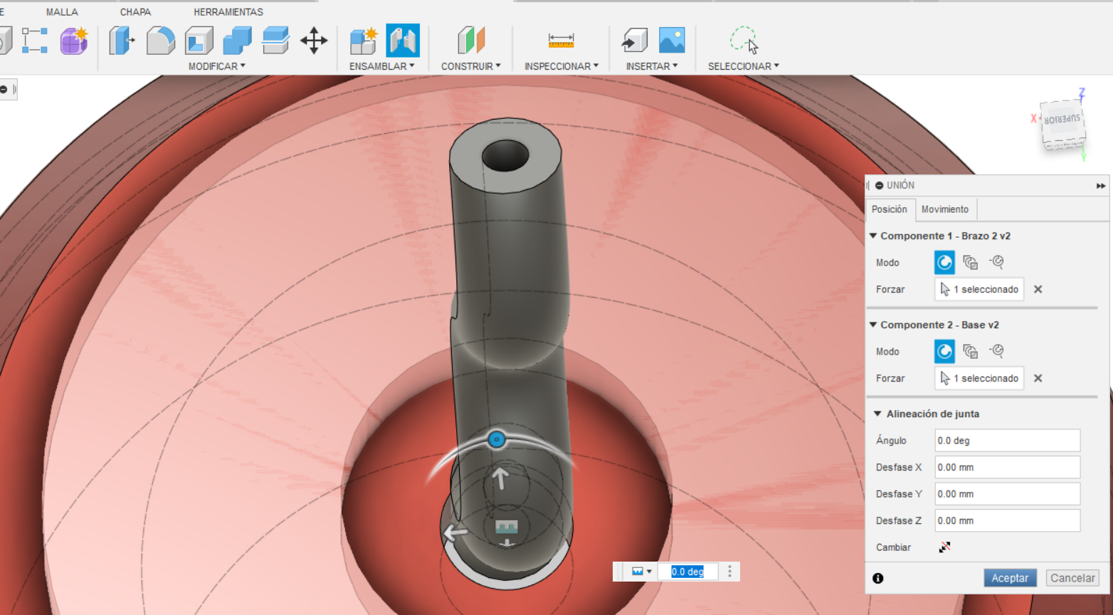Collapse the Componente 2 - Base v2 section

[873, 325]
